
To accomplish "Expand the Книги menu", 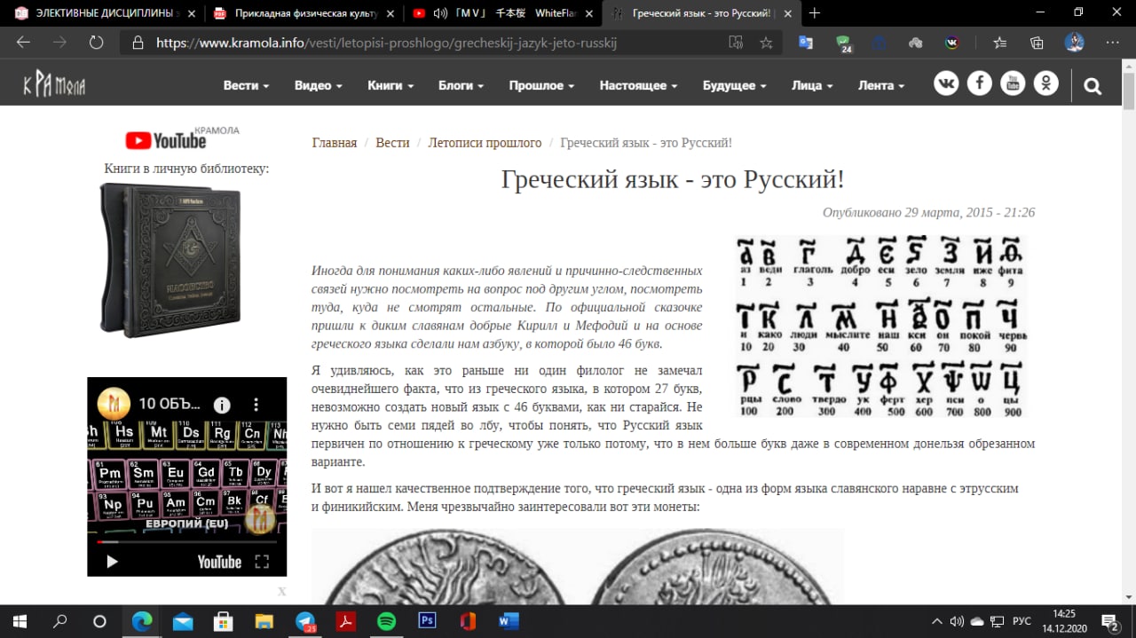I will (x=390, y=85).
